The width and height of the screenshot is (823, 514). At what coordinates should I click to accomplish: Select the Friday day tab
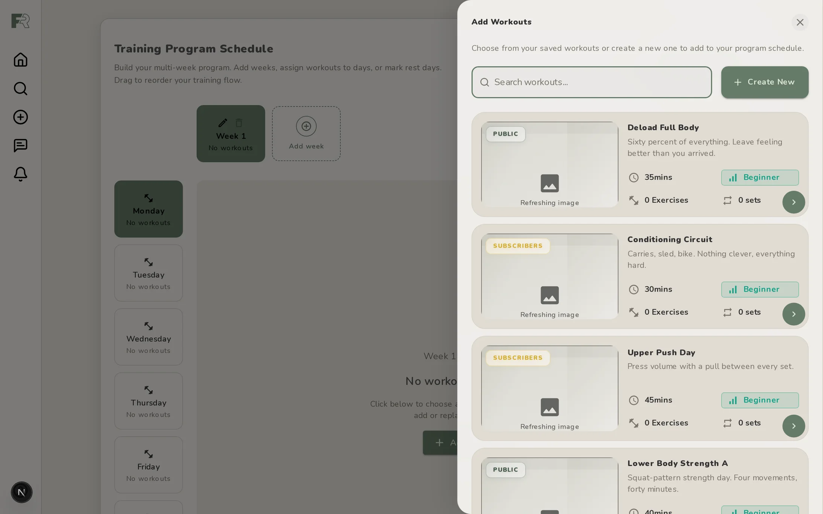(149, 465)
